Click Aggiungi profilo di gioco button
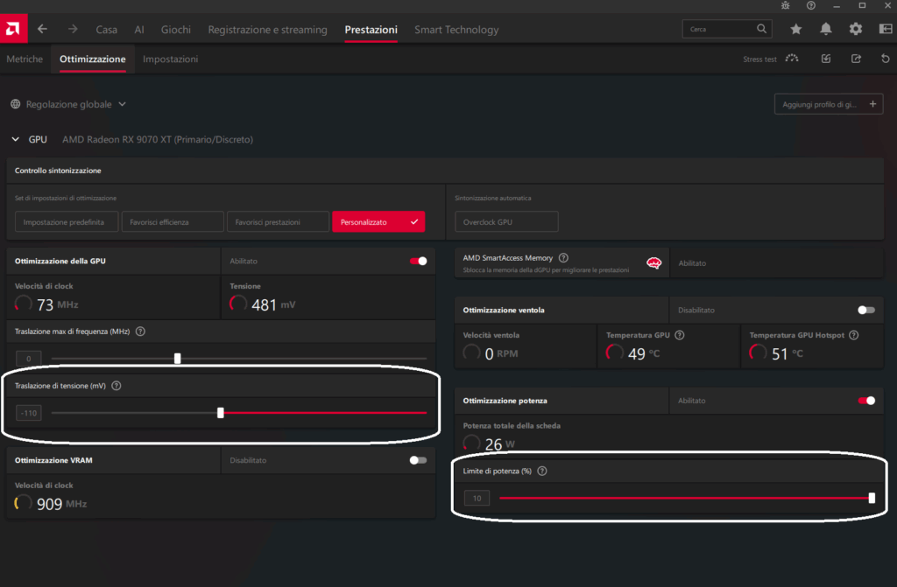 pos(829,104)
